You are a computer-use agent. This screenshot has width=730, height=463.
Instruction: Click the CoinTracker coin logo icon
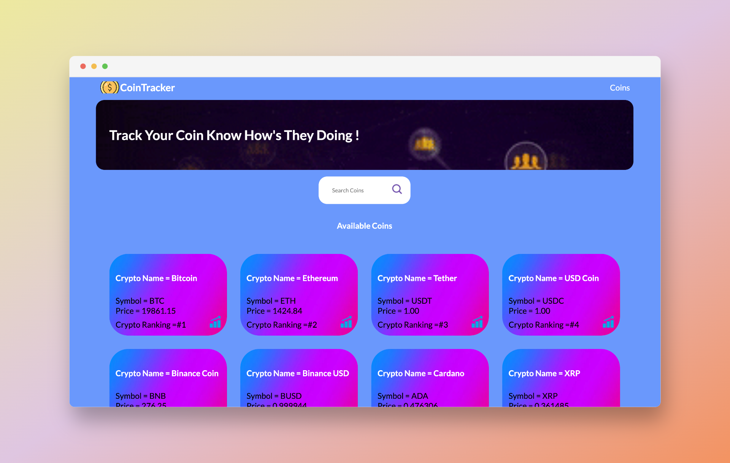click(109, 87)
